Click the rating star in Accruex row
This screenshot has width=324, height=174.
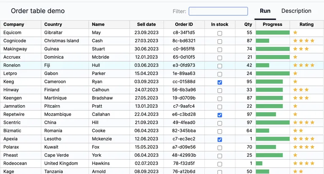click(295, 57)
